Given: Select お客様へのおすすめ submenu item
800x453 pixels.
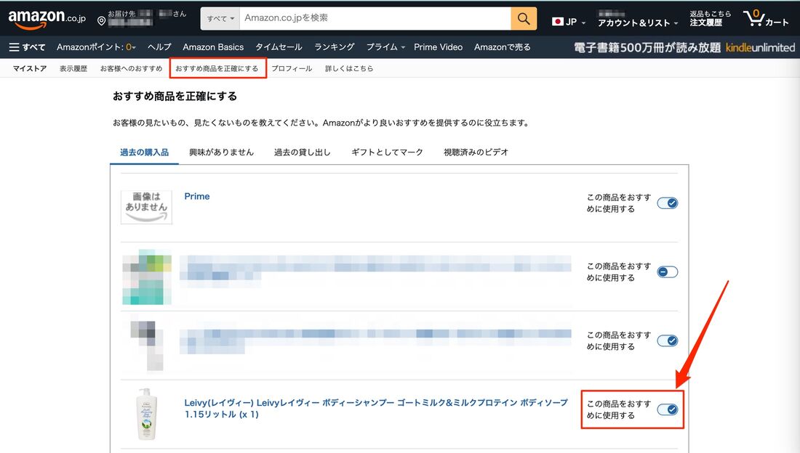Looking at the screenshot, I should point(131,68).
